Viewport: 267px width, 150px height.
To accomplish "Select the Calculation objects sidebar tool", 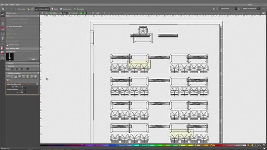I will click(x=3, y=14).
